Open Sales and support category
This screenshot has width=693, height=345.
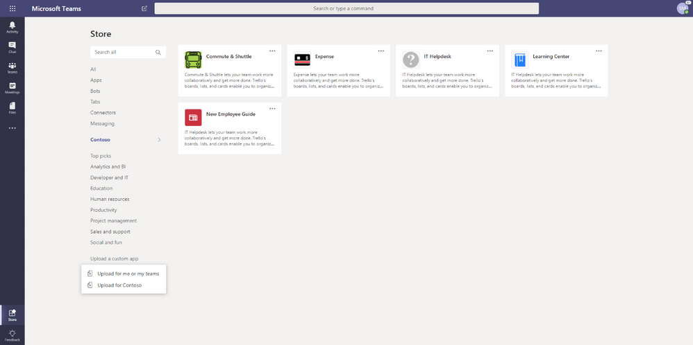[x=110, y=231]
